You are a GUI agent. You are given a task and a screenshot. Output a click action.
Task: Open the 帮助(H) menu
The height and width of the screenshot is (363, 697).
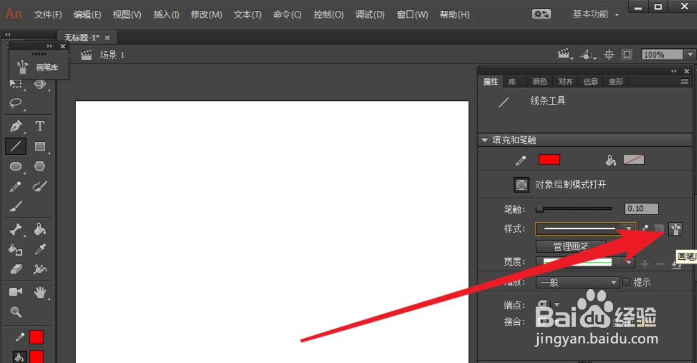point(454,15)
